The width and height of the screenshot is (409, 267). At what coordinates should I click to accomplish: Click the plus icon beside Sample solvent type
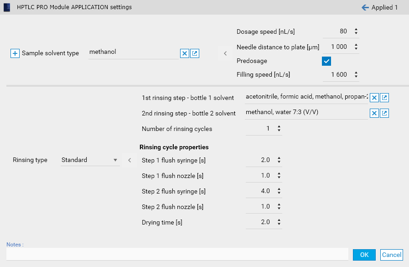[x=15, y=53]
